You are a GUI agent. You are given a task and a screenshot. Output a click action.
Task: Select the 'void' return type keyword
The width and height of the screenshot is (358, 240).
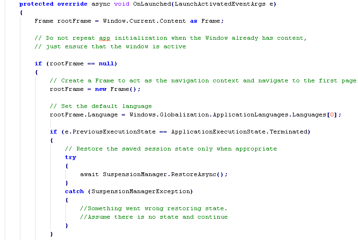[x=121, y=4]
